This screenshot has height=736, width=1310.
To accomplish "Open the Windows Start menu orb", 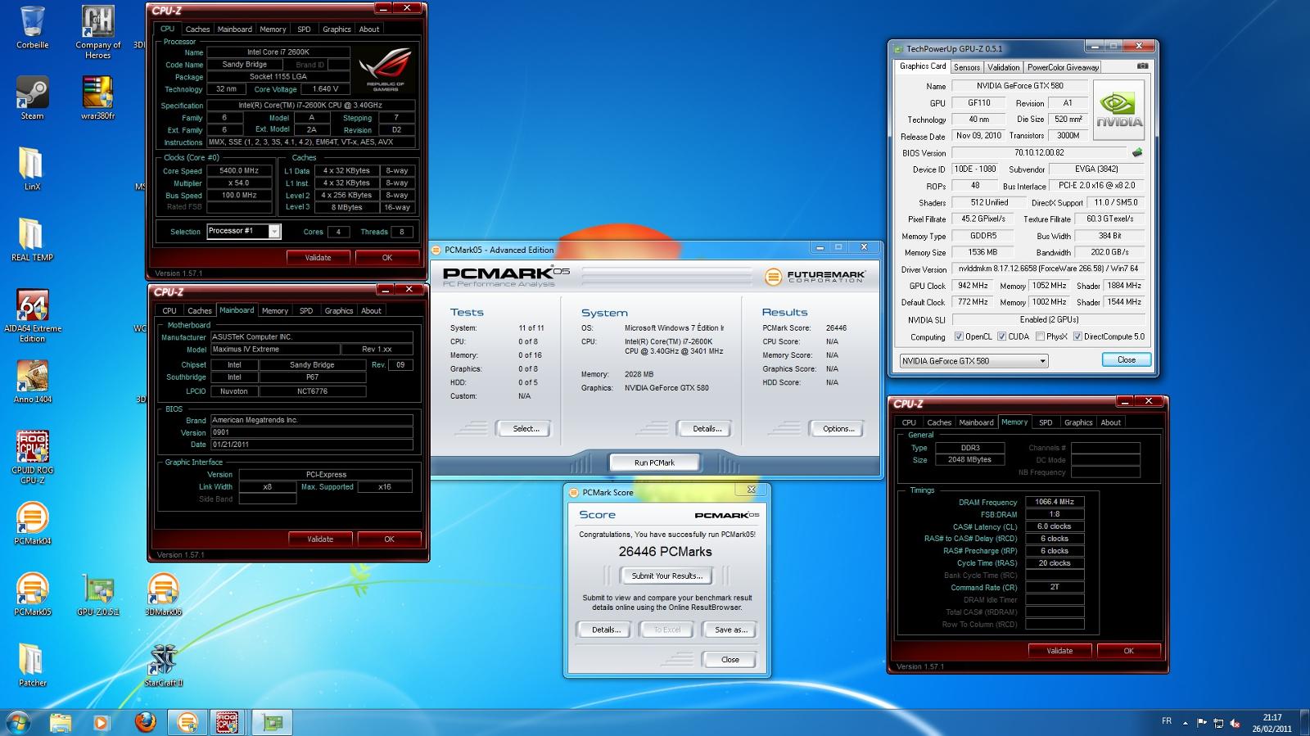I will [x=17, y=722].
